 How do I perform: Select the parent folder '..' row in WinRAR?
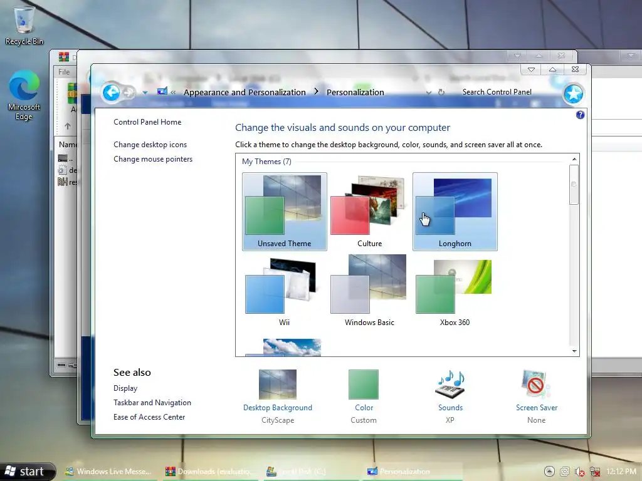point(66,158)
